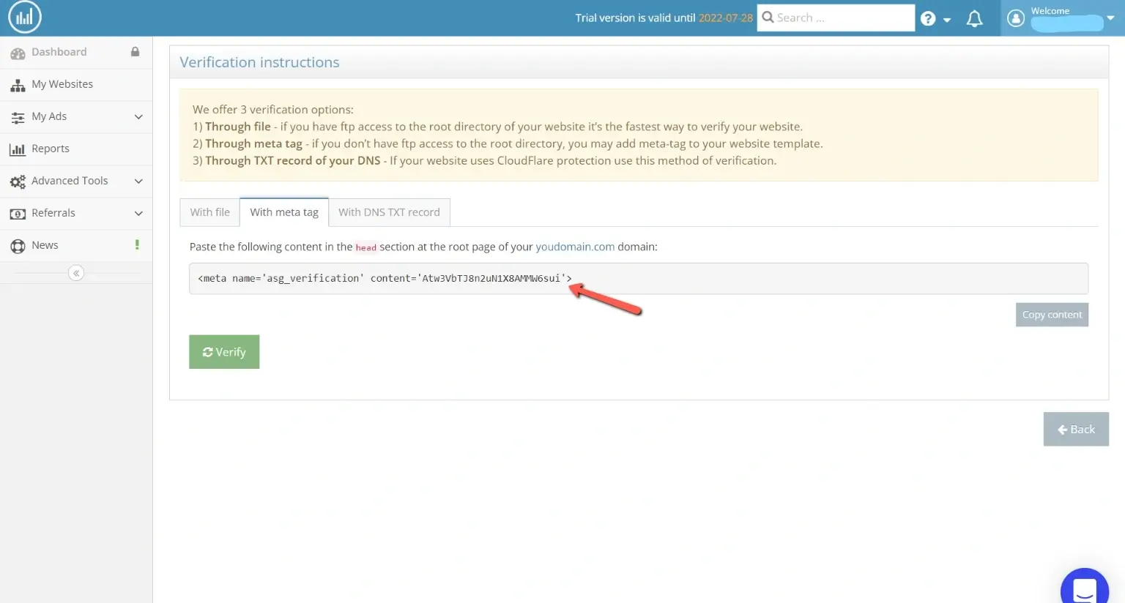Click the search magnifier icon
Viewport: 1125px width, 603px height.
click(768, 17)
